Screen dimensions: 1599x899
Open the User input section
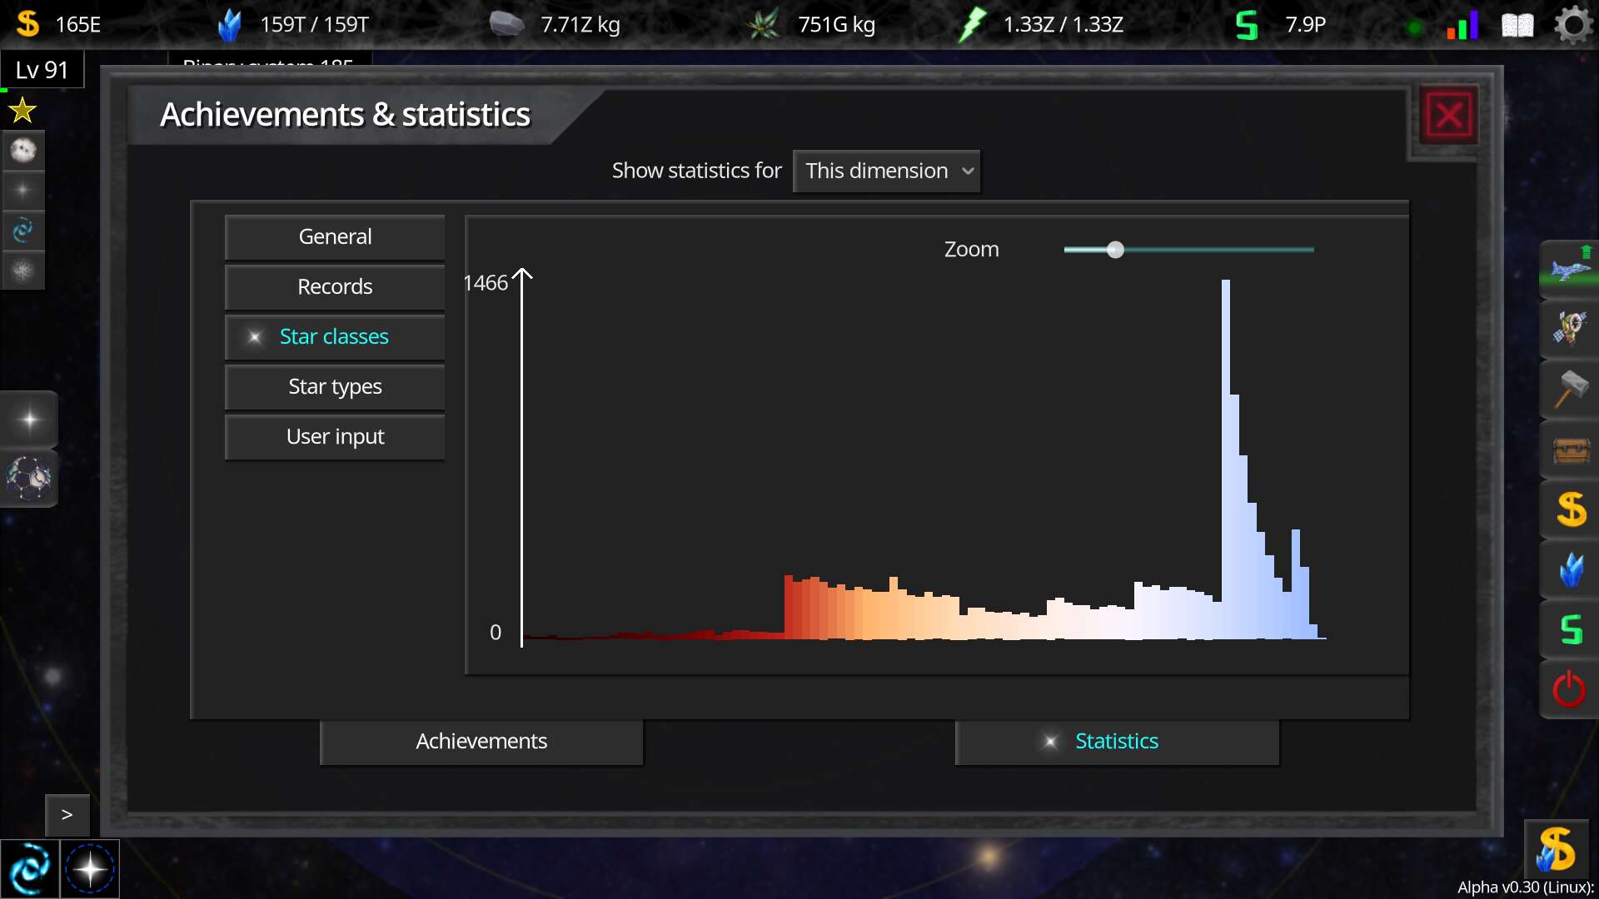[335, 437]
